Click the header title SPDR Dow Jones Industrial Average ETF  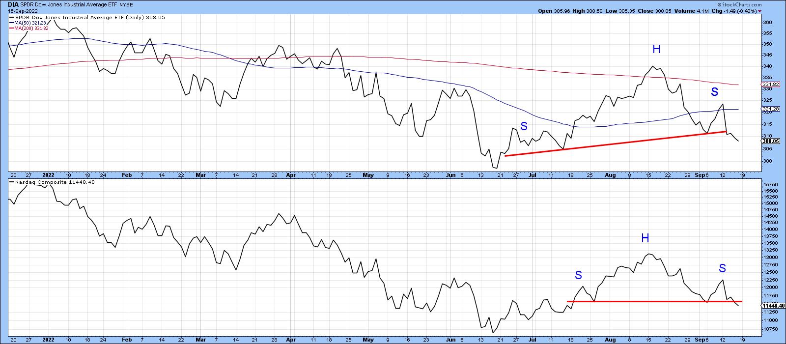click(69, 4)
